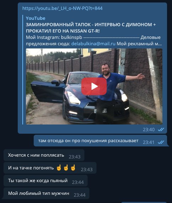This screenshot has height=203, width=172.
Task: Open the video title starting with ЗАМИНИРОВАННЫЙ ТАПОК
Action: coord(91,28)
